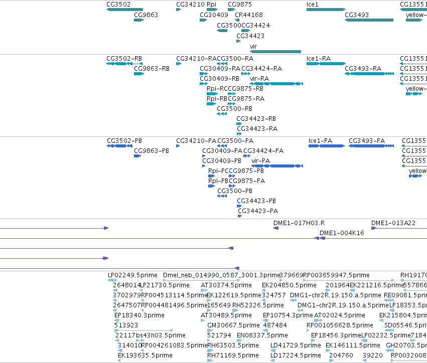Select the Ice1-PA protein label

[x=320, y=141]
